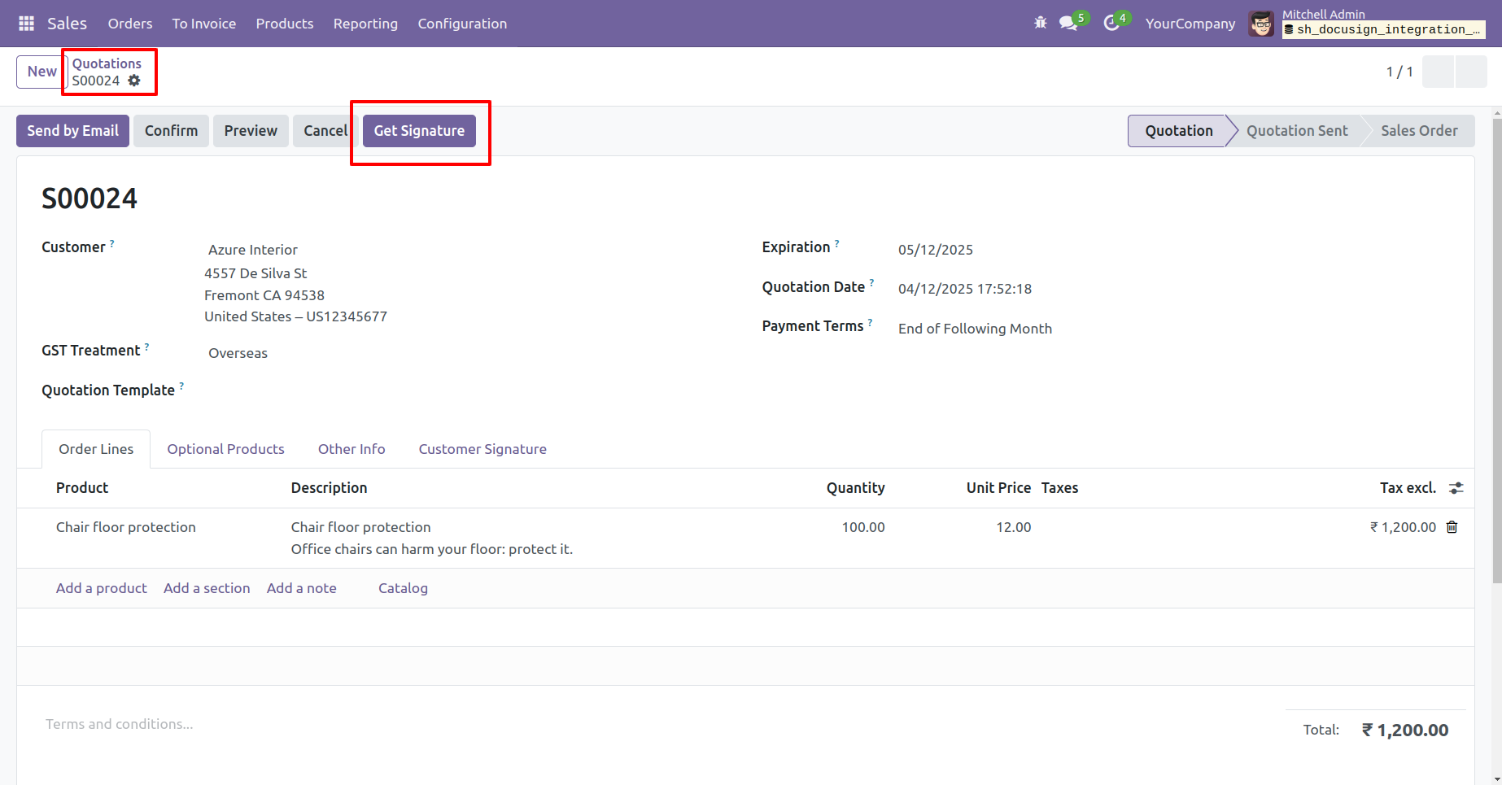Screen dimensions: 1502x785
Task: Click the Get Signature button
Action: (419, 131)
